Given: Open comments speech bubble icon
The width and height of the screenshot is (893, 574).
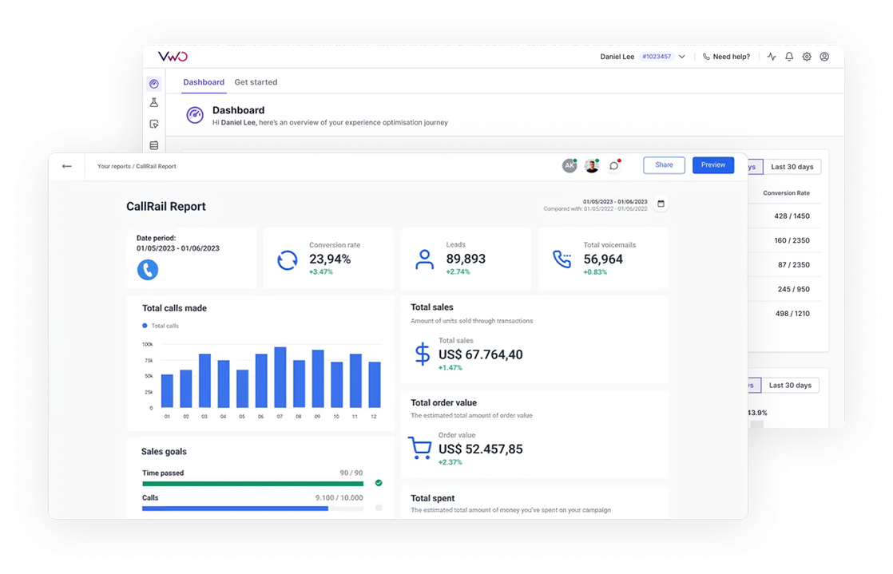Looking at the screenshot, I should (614, 166).
